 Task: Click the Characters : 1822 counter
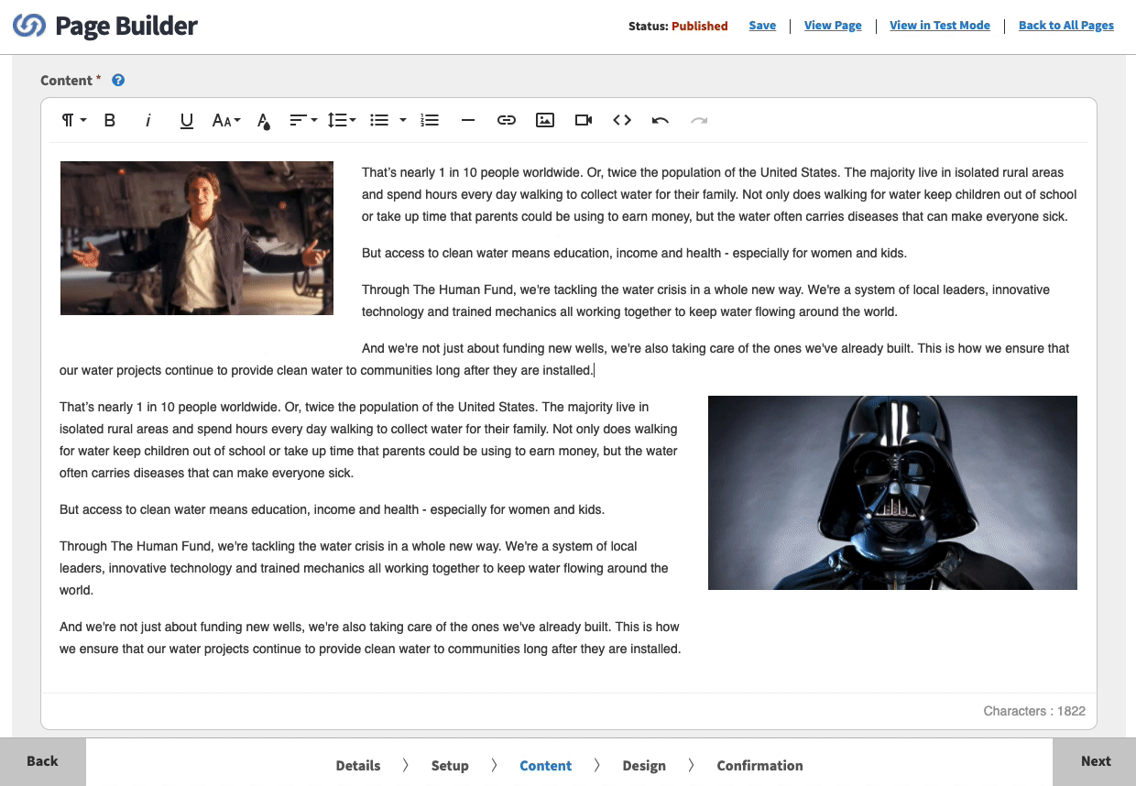pyautogui.click(x=1034, y=711)
